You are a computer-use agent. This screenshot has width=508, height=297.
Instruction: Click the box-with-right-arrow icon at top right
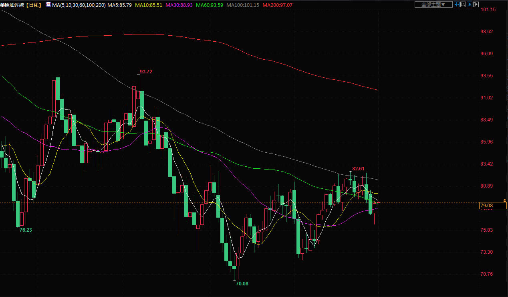[476, 4]
